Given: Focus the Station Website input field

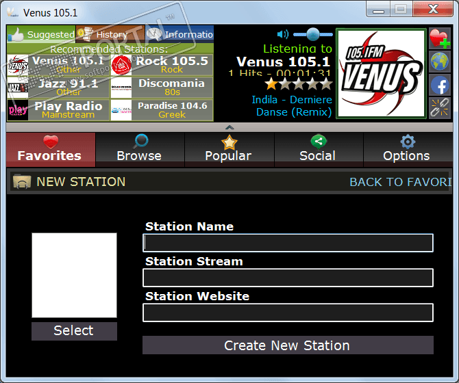Looking at the screenshot, I should (x=288, y=313).
